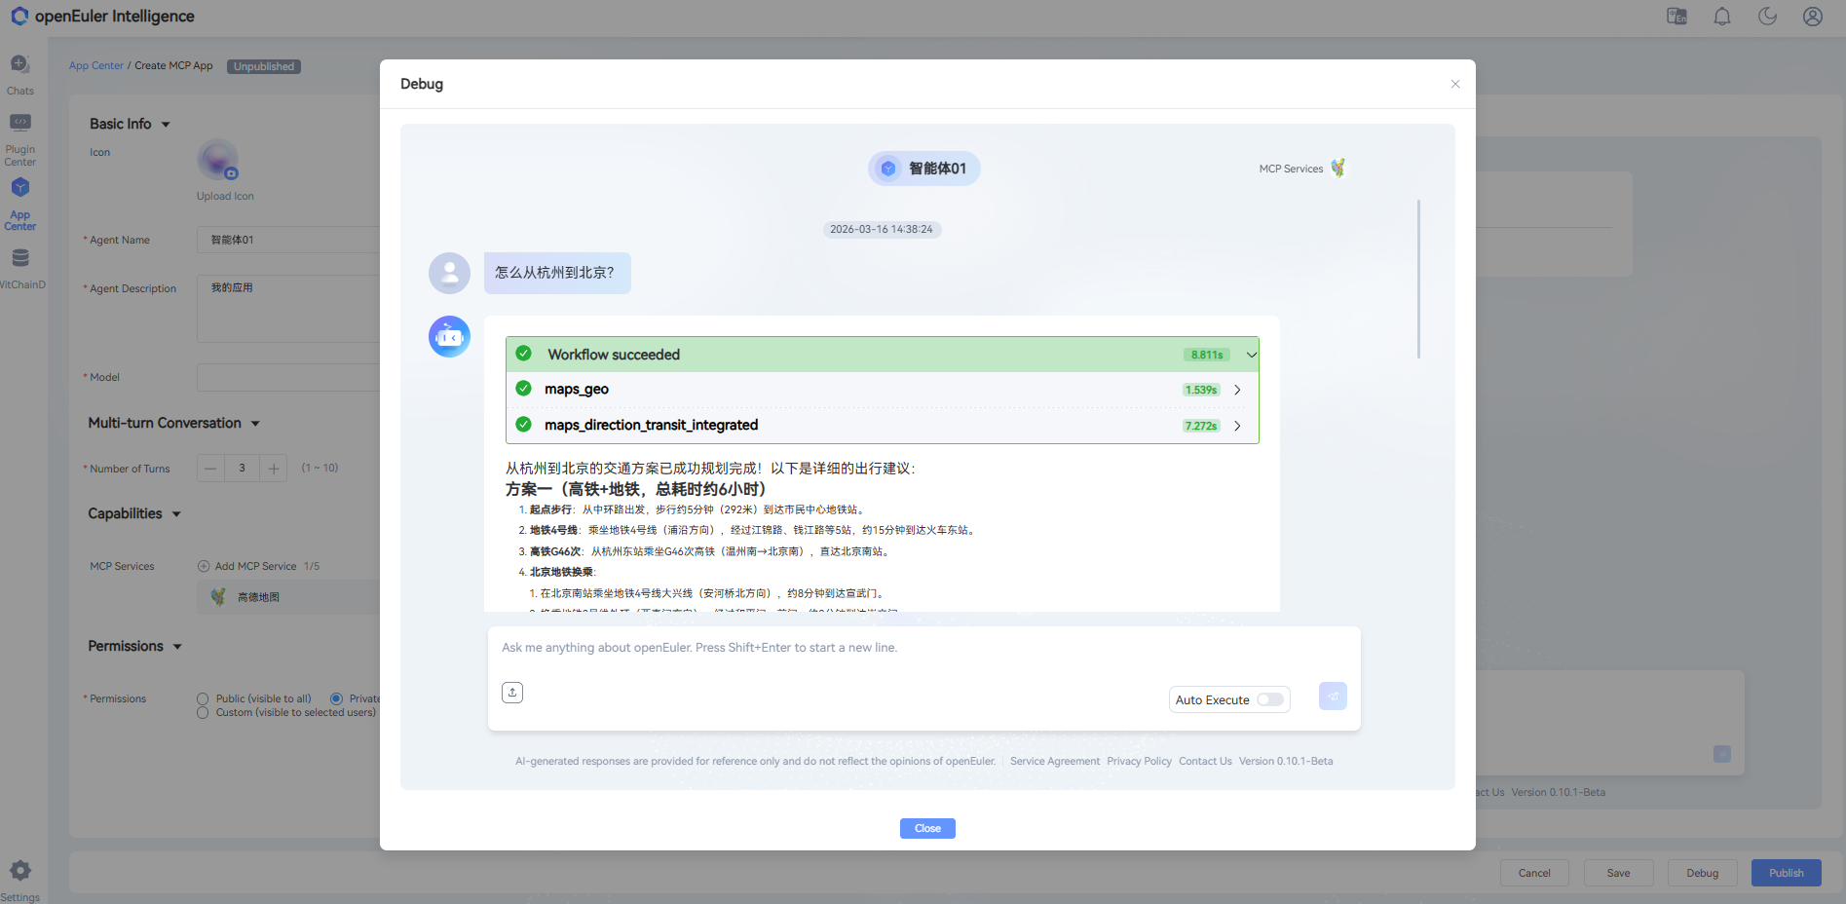
Task: Open Plugin Center in the sidebar
Action: tap(19, 139)
